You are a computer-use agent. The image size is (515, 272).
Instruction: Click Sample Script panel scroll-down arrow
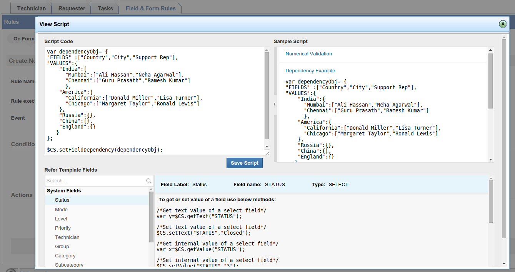click(490, 159)
